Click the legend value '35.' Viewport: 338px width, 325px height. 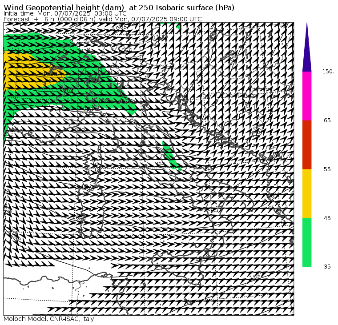[328, 267]
